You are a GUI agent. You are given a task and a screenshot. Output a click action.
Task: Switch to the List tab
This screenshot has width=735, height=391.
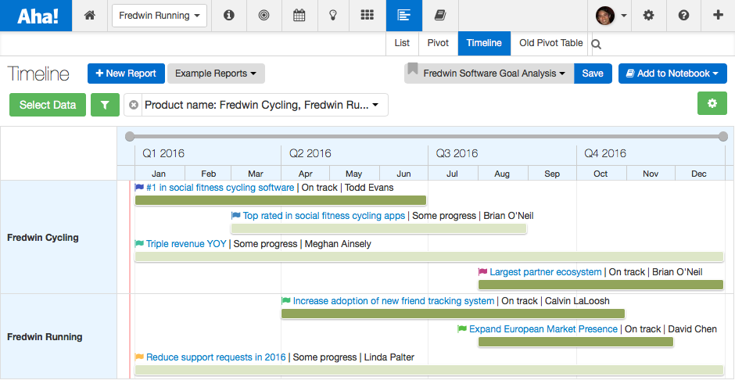(402, 43)
